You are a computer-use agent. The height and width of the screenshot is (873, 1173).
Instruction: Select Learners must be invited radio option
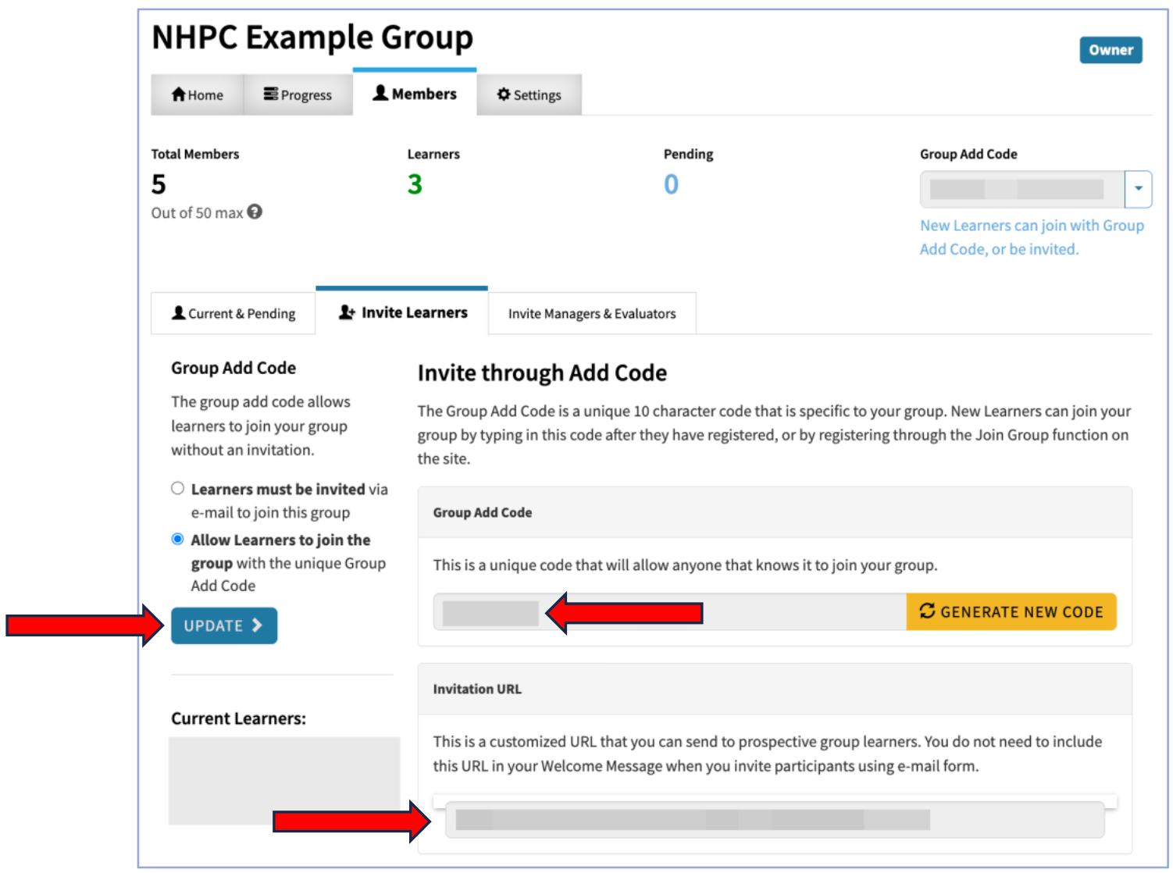178,488
